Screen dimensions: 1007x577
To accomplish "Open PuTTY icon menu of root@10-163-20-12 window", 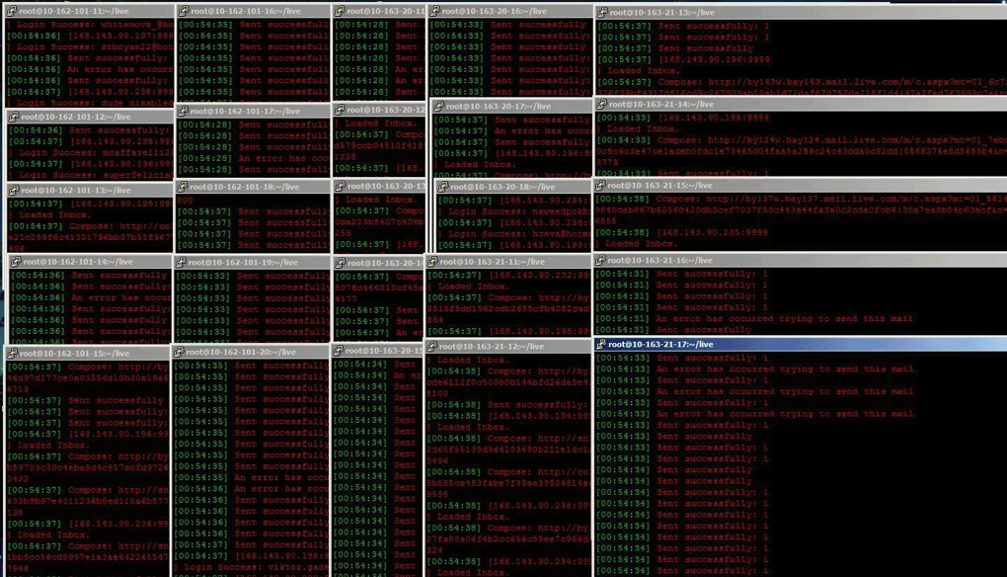I will pyautogui.click(x=341, y=110).
